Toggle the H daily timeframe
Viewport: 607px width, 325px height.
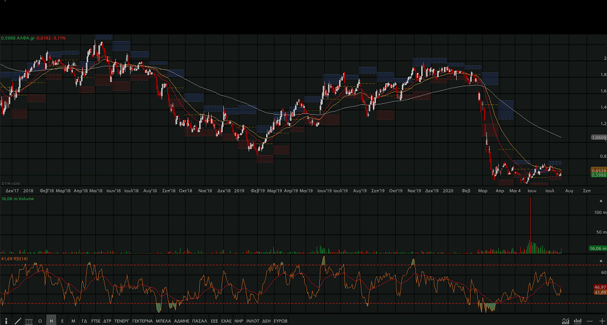51,321
